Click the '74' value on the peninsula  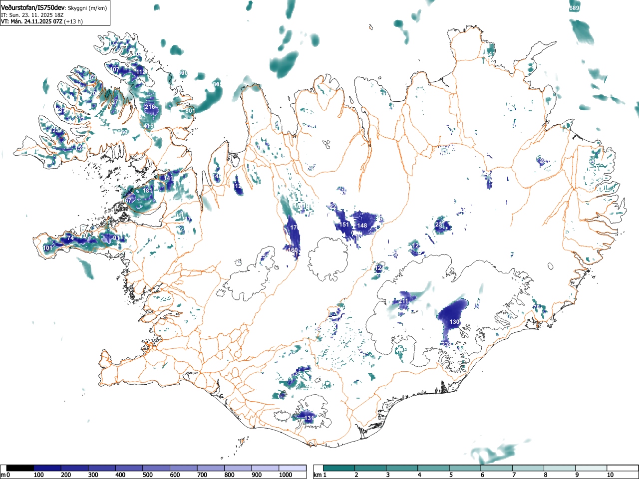70,239
